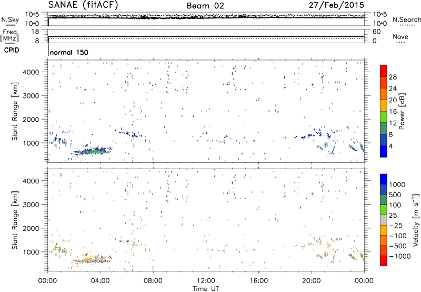Image resolution: width=421 pixels, height=292 pixels.
Task: Click yellow 16-20 dB Power colorbar segment
Action: 384,105
